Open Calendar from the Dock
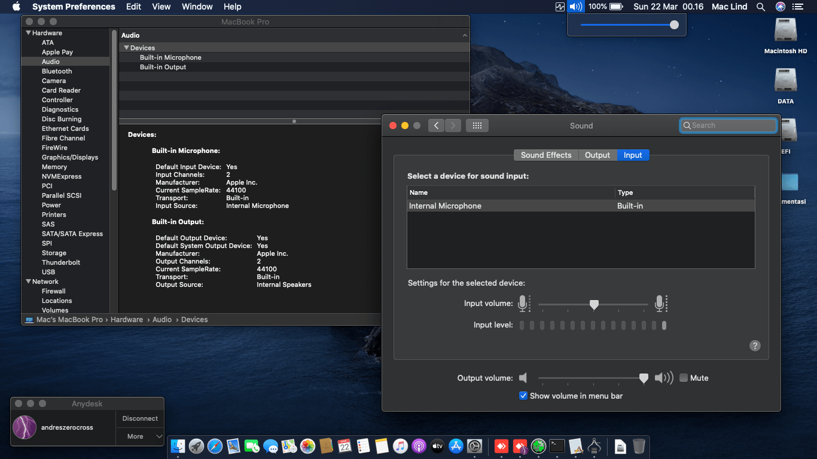This screenshot has height=459, width=817. pyautogui.click(x=345, y=446)
